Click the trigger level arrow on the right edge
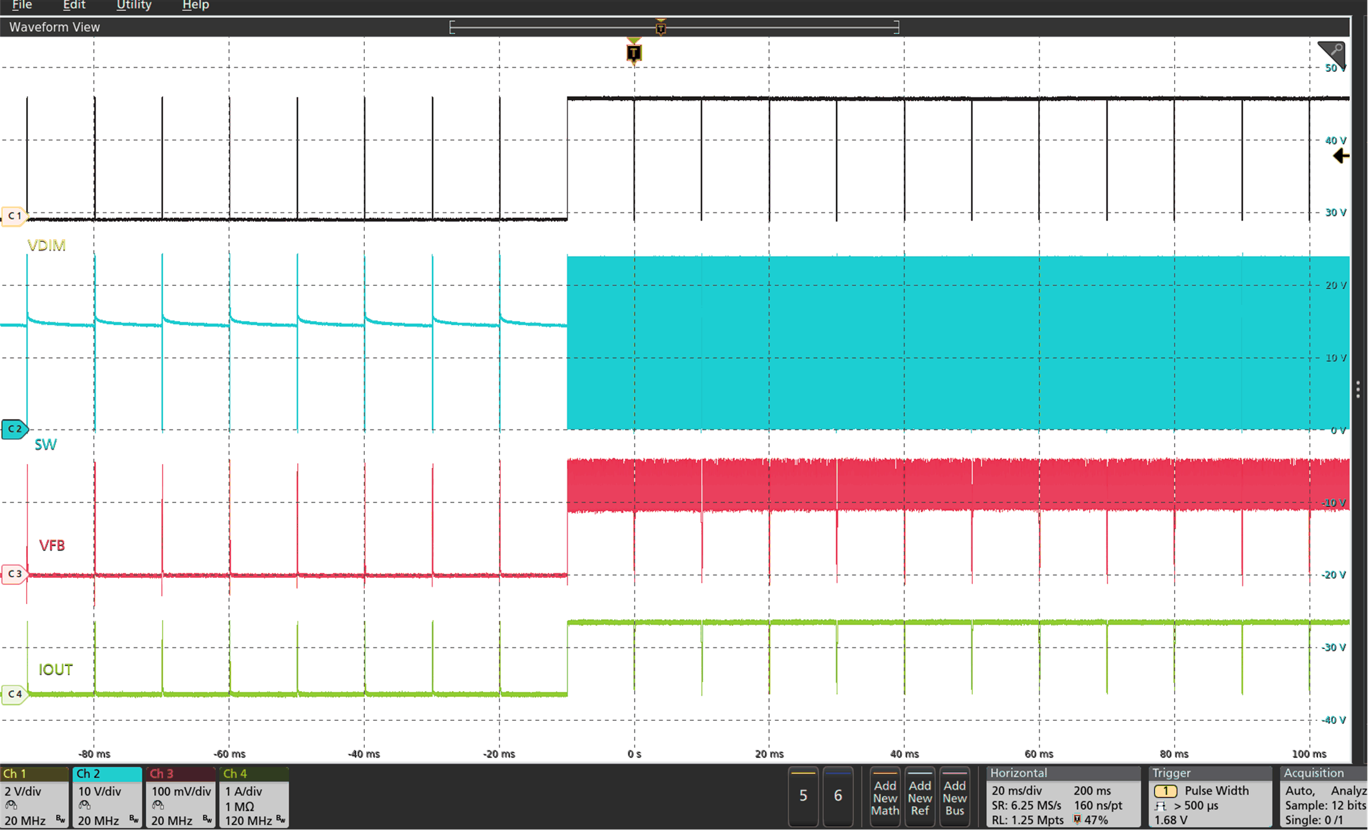This screenshot has width=1368, height=830. tap(1340, 156)
